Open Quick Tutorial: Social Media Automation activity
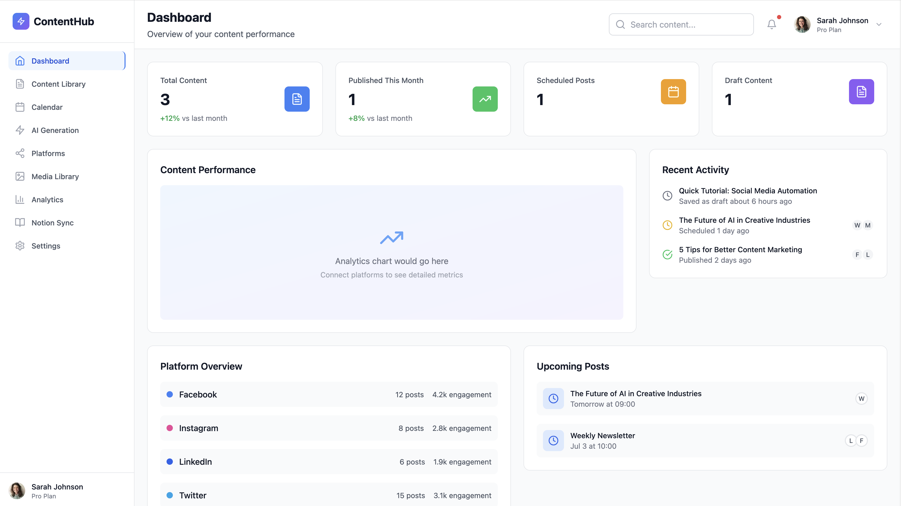Viewport: 901px width, 506px height. (748, 191)
